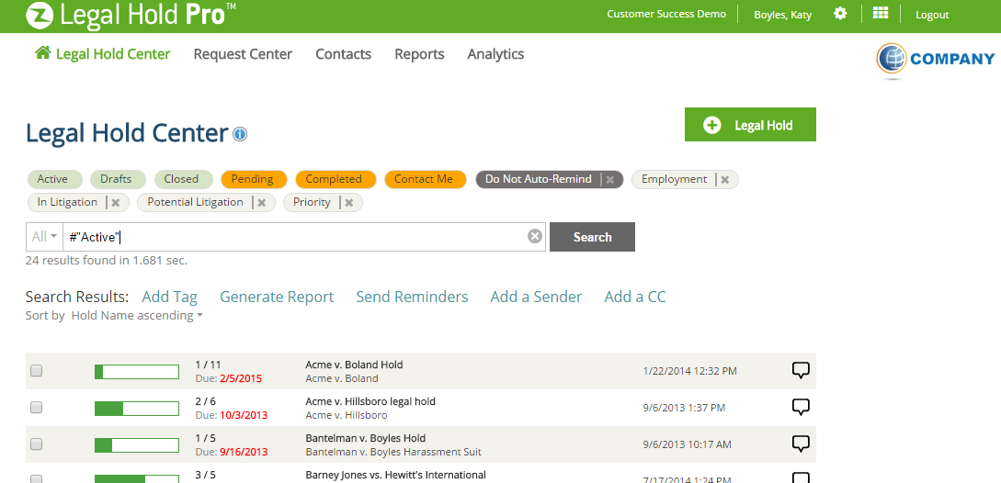The height and width of the screenshot is (483, 1001).
Task: Click the due date 10/3/2013
Action: click(244, 415)
